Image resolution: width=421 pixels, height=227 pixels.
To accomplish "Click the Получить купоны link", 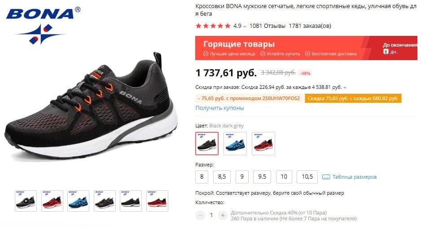I will (219, 108).
